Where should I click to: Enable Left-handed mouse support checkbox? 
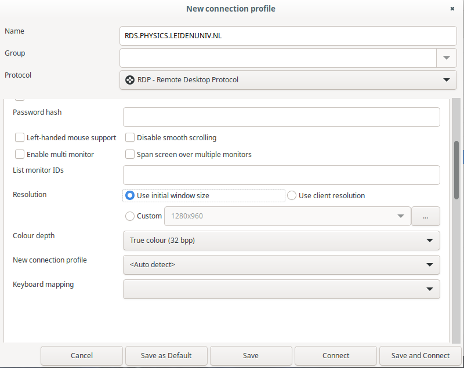[x=20, y=138]
